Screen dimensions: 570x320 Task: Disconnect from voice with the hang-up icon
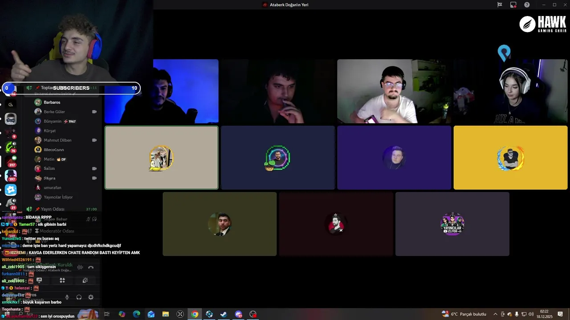pyautogui.click(x=91, y=267)
